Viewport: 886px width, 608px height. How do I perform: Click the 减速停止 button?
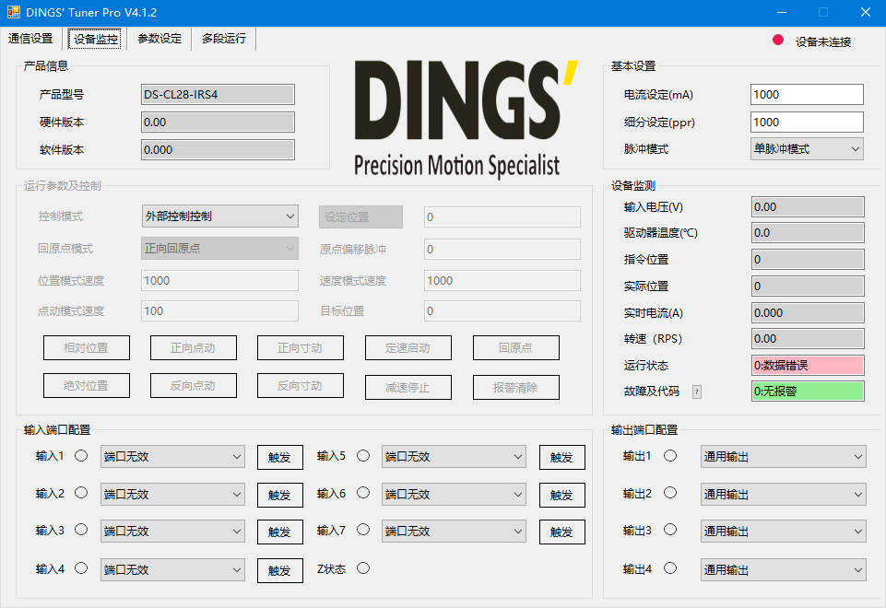(408, 387)
